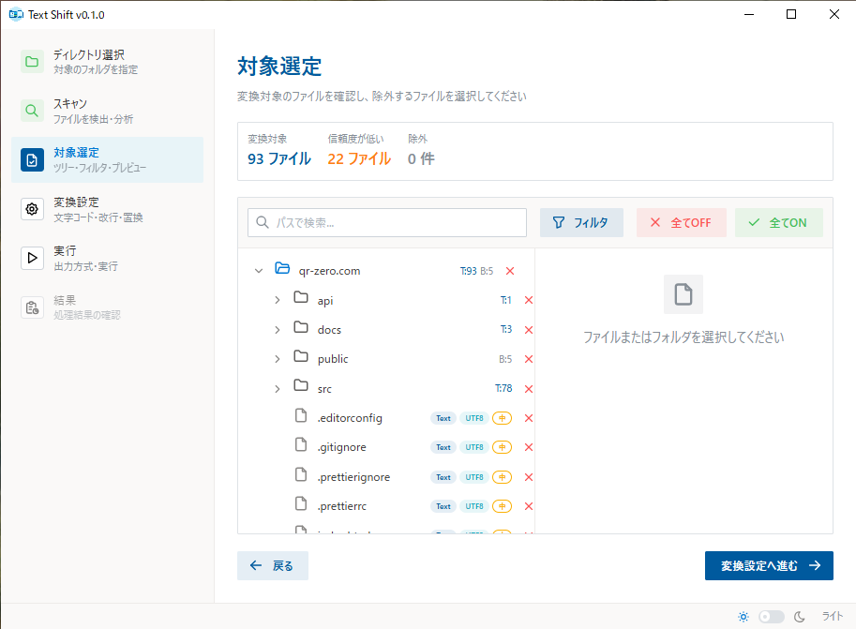Click the 実行 play icon in sidebar
The image size is (856, 629).
[32, 258]
